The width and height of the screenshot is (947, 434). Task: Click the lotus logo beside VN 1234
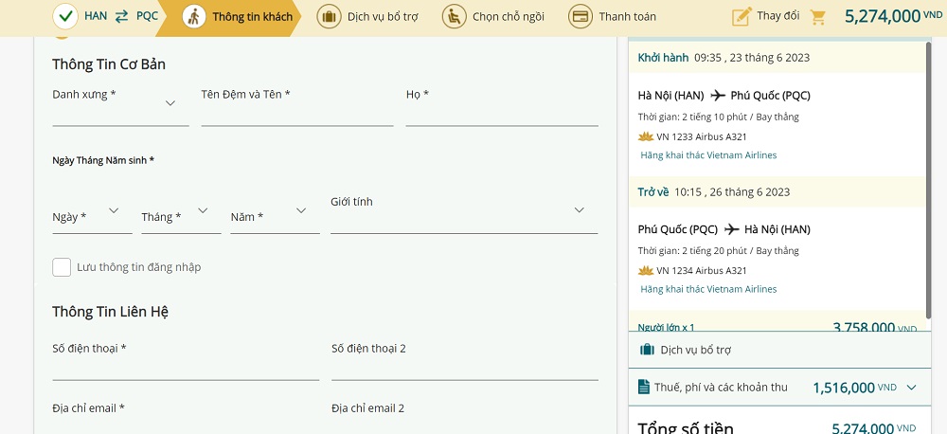(x=646, y=270)
